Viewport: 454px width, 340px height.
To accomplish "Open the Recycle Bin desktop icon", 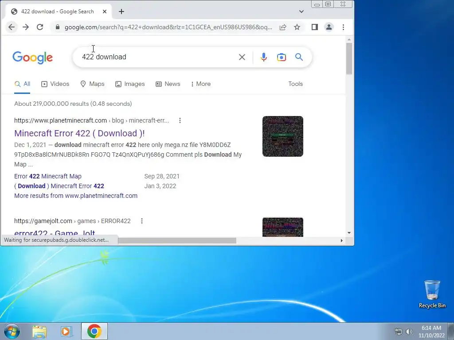I will [432, 294].
